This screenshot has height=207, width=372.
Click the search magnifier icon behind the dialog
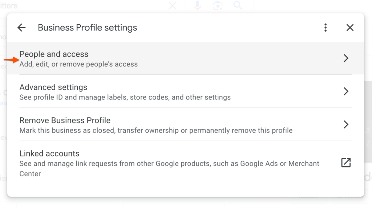[x=238, y=5]
